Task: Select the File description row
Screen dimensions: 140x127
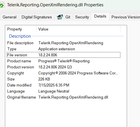Action: coord(63,43)
